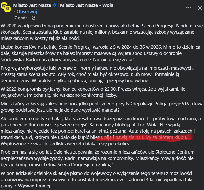Click the paragraph starting Mieszkańcy zgłaszają zakłócanie
Viewport: 204px width, 190px height.
pyautogui.click(x=102, y=107)
